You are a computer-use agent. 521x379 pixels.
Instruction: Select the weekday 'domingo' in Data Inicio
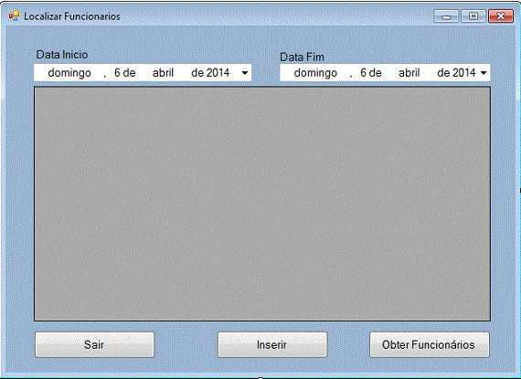69,73
